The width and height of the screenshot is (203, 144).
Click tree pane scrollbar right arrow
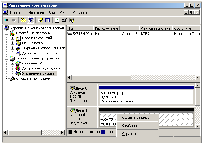62,132
